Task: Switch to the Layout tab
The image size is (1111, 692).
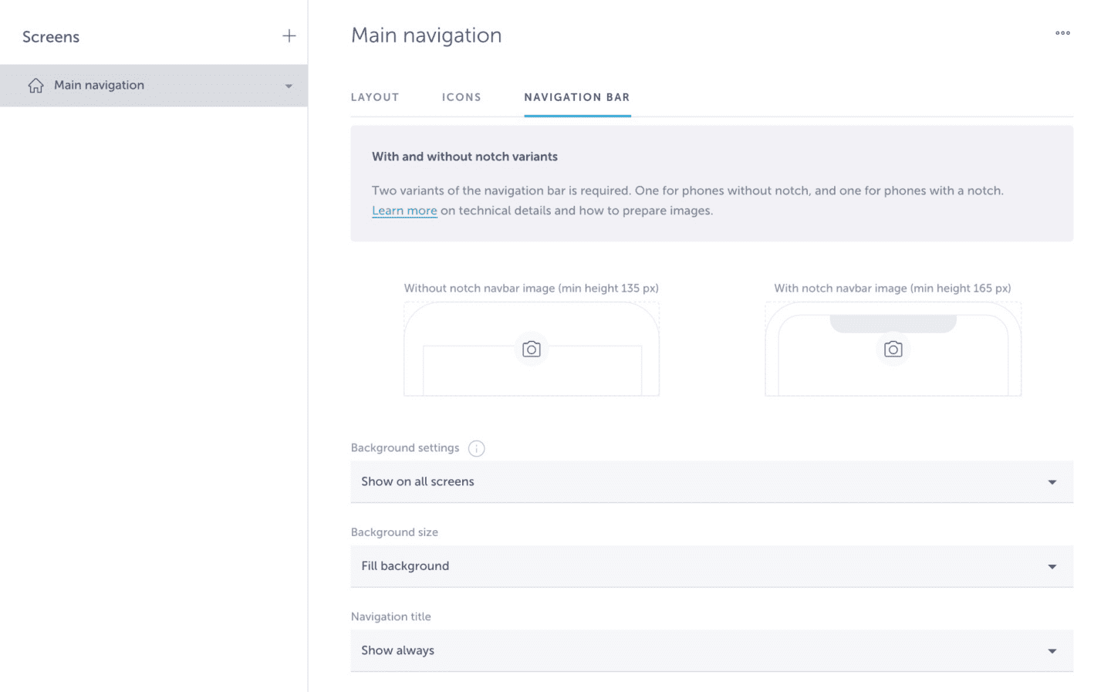Action: click(375, 97)
